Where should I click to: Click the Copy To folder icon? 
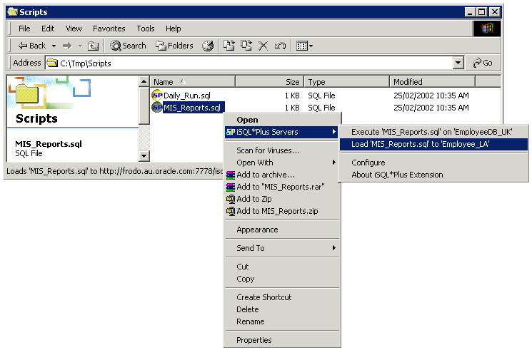tap(246, 46)
